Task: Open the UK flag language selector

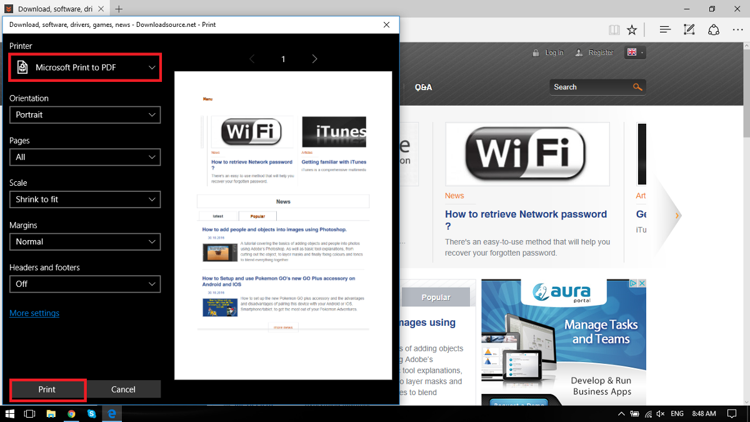Action: coord(635,53)
